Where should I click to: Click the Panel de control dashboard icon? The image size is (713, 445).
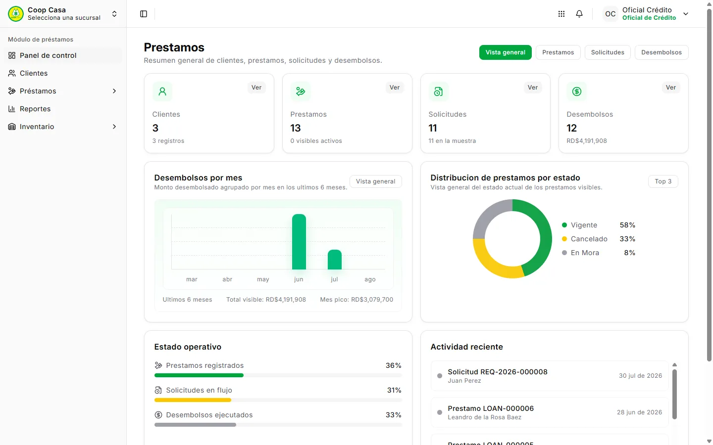12,55
